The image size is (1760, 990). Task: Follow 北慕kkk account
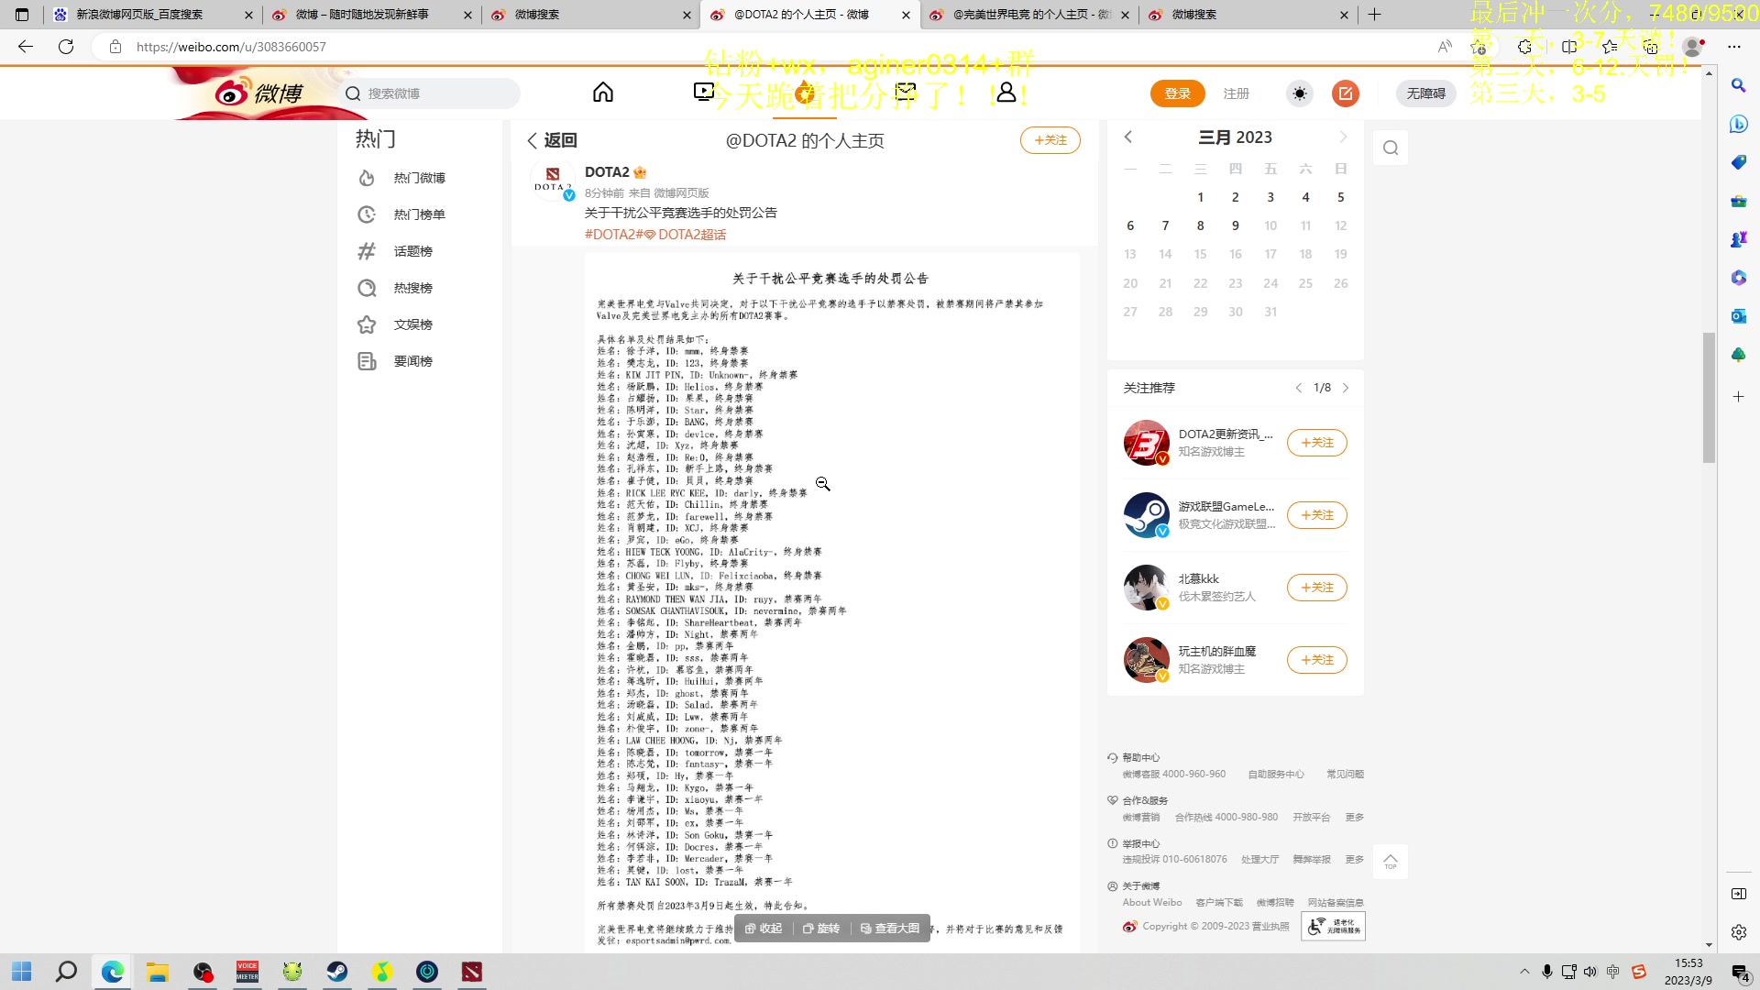click(x=1316, y=588)
